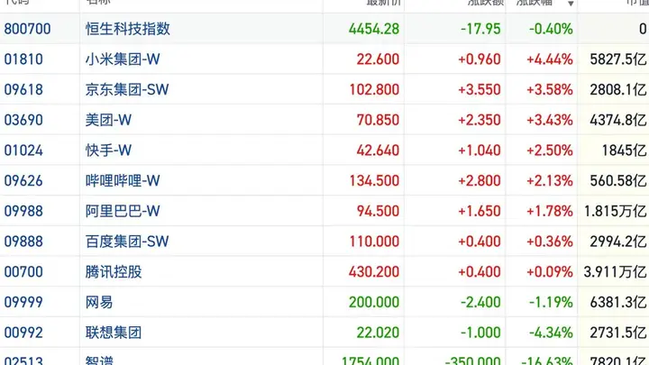
Task: Click the latest price 4454.28
Action: [374, 29]
